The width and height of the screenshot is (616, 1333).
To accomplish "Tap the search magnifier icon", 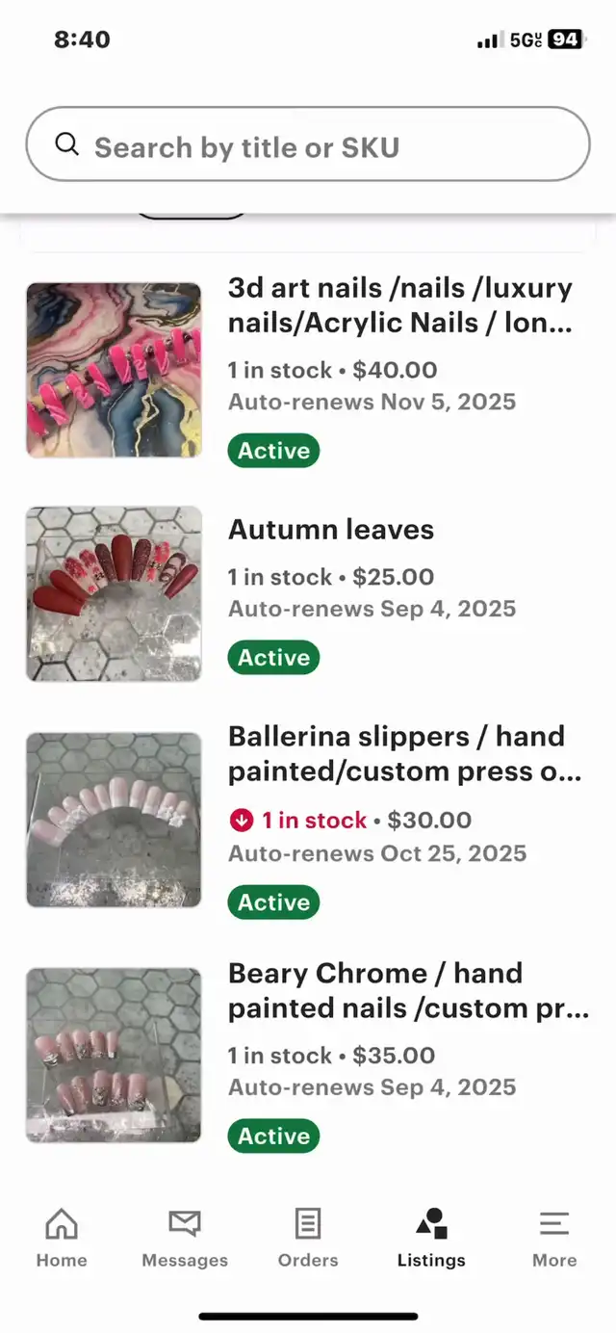I will coord(66,145).
